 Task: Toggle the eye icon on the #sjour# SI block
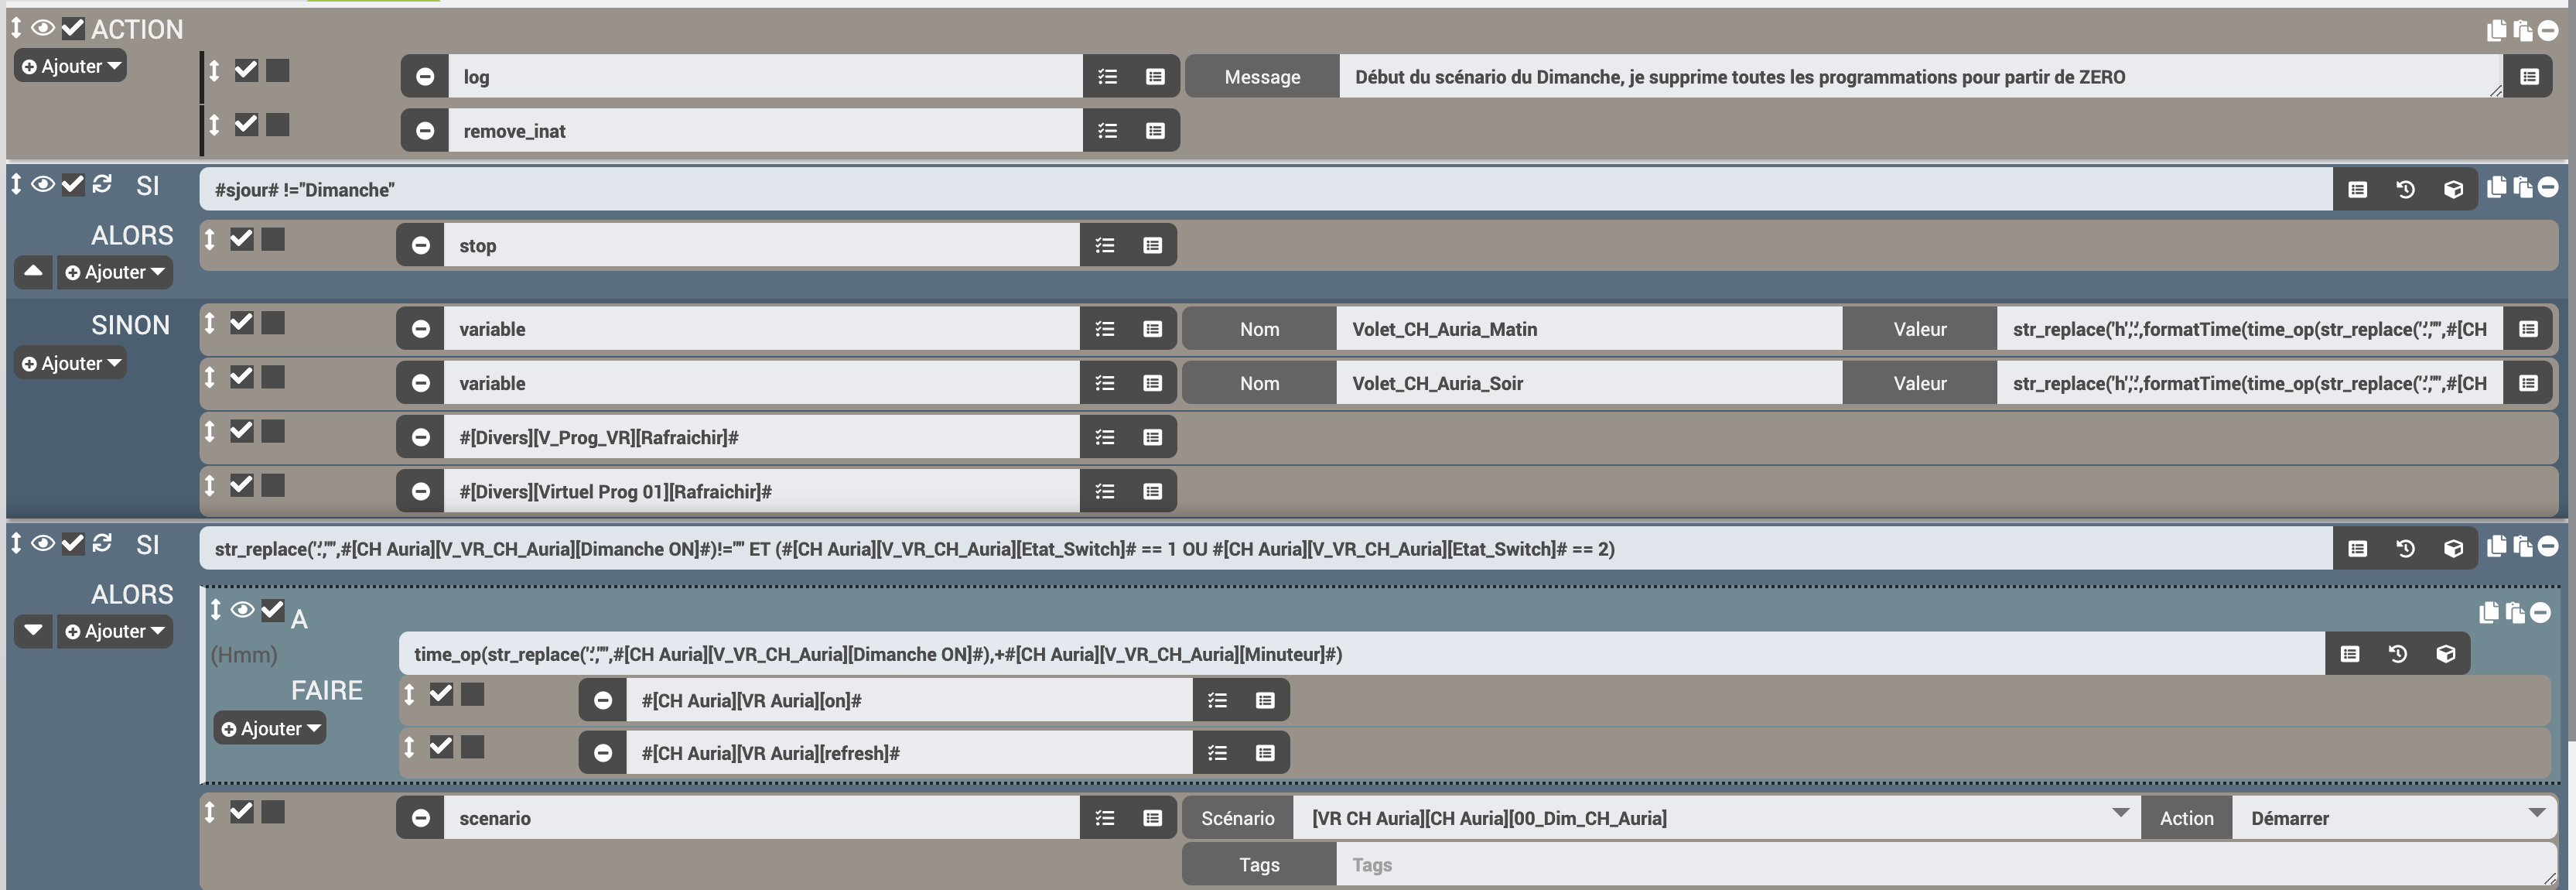pos(43,184)
